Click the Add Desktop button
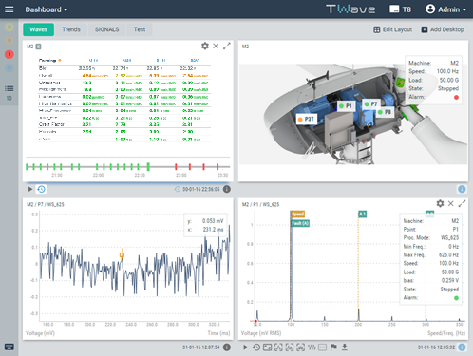Viewport: 473px width, 356px height. 443,29
